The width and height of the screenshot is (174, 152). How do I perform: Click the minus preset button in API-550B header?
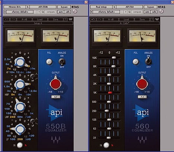(x=35, y=12)
